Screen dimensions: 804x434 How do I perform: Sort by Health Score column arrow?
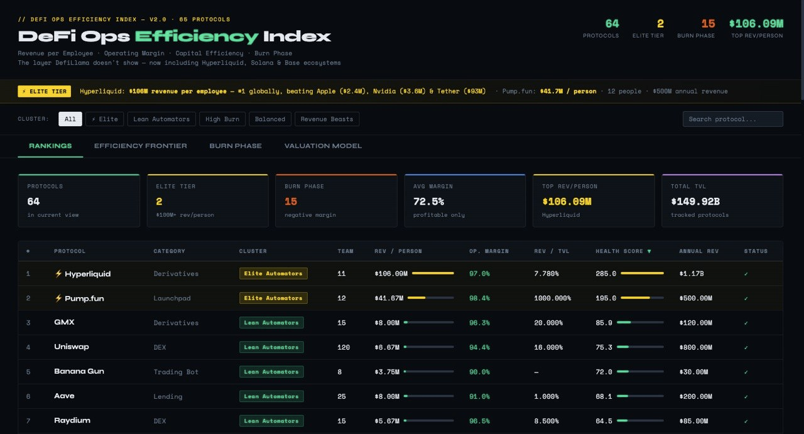[649, 251]
